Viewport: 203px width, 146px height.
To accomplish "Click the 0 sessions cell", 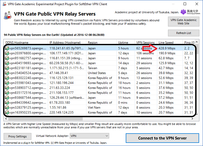I will click(x=143, y=103).
